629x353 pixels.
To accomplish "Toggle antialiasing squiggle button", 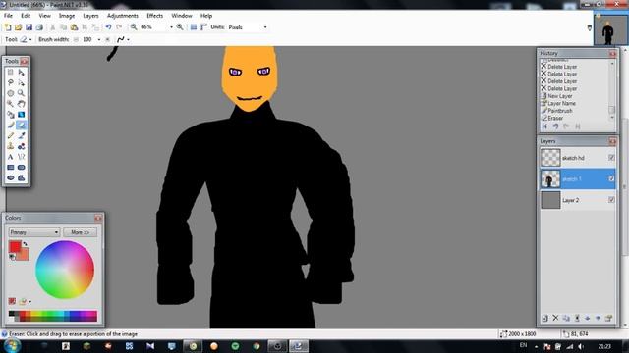I will tap(120, 39).
